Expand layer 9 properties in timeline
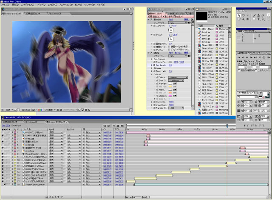The image size is (272, 200). (x=12, y=157)
